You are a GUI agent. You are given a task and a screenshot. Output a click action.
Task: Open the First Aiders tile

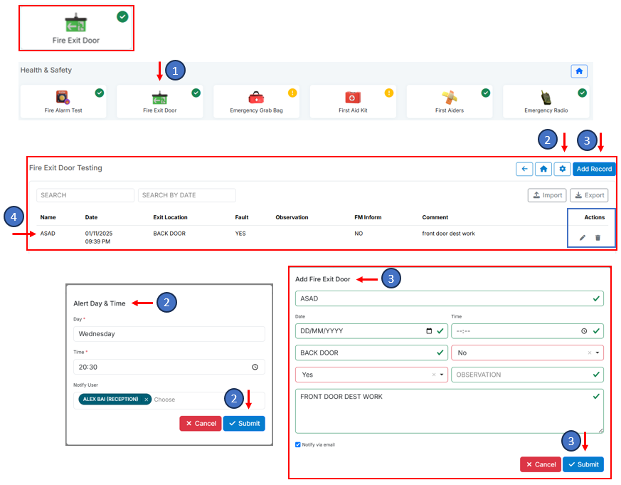pyautogui.click(x=449, y=101)
